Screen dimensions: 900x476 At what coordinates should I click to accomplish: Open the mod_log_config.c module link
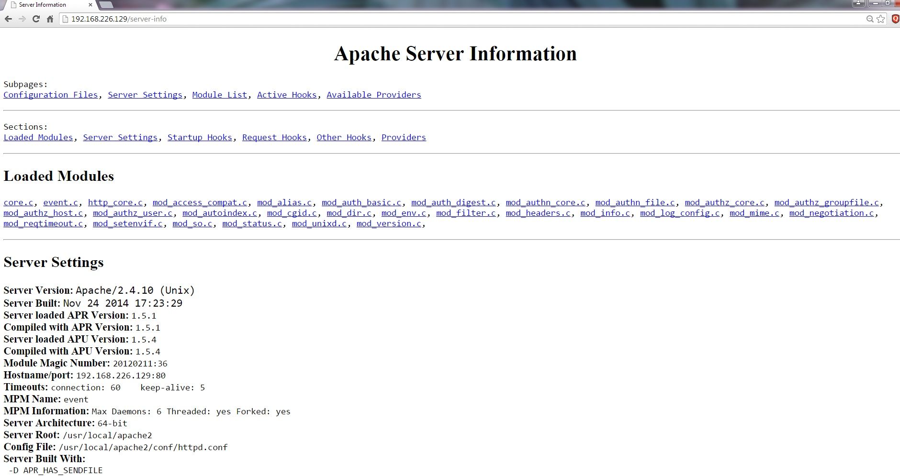click(x=680, y=213)
